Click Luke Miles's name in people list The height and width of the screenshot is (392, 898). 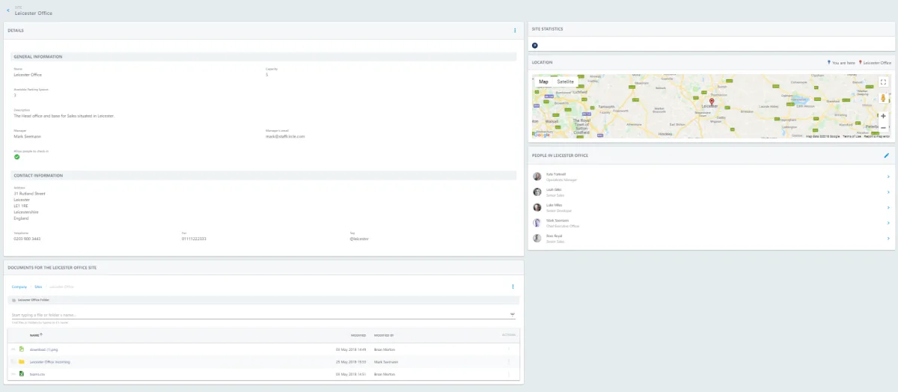pos(554,205)
